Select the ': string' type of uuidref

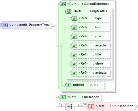click(93, 85)
